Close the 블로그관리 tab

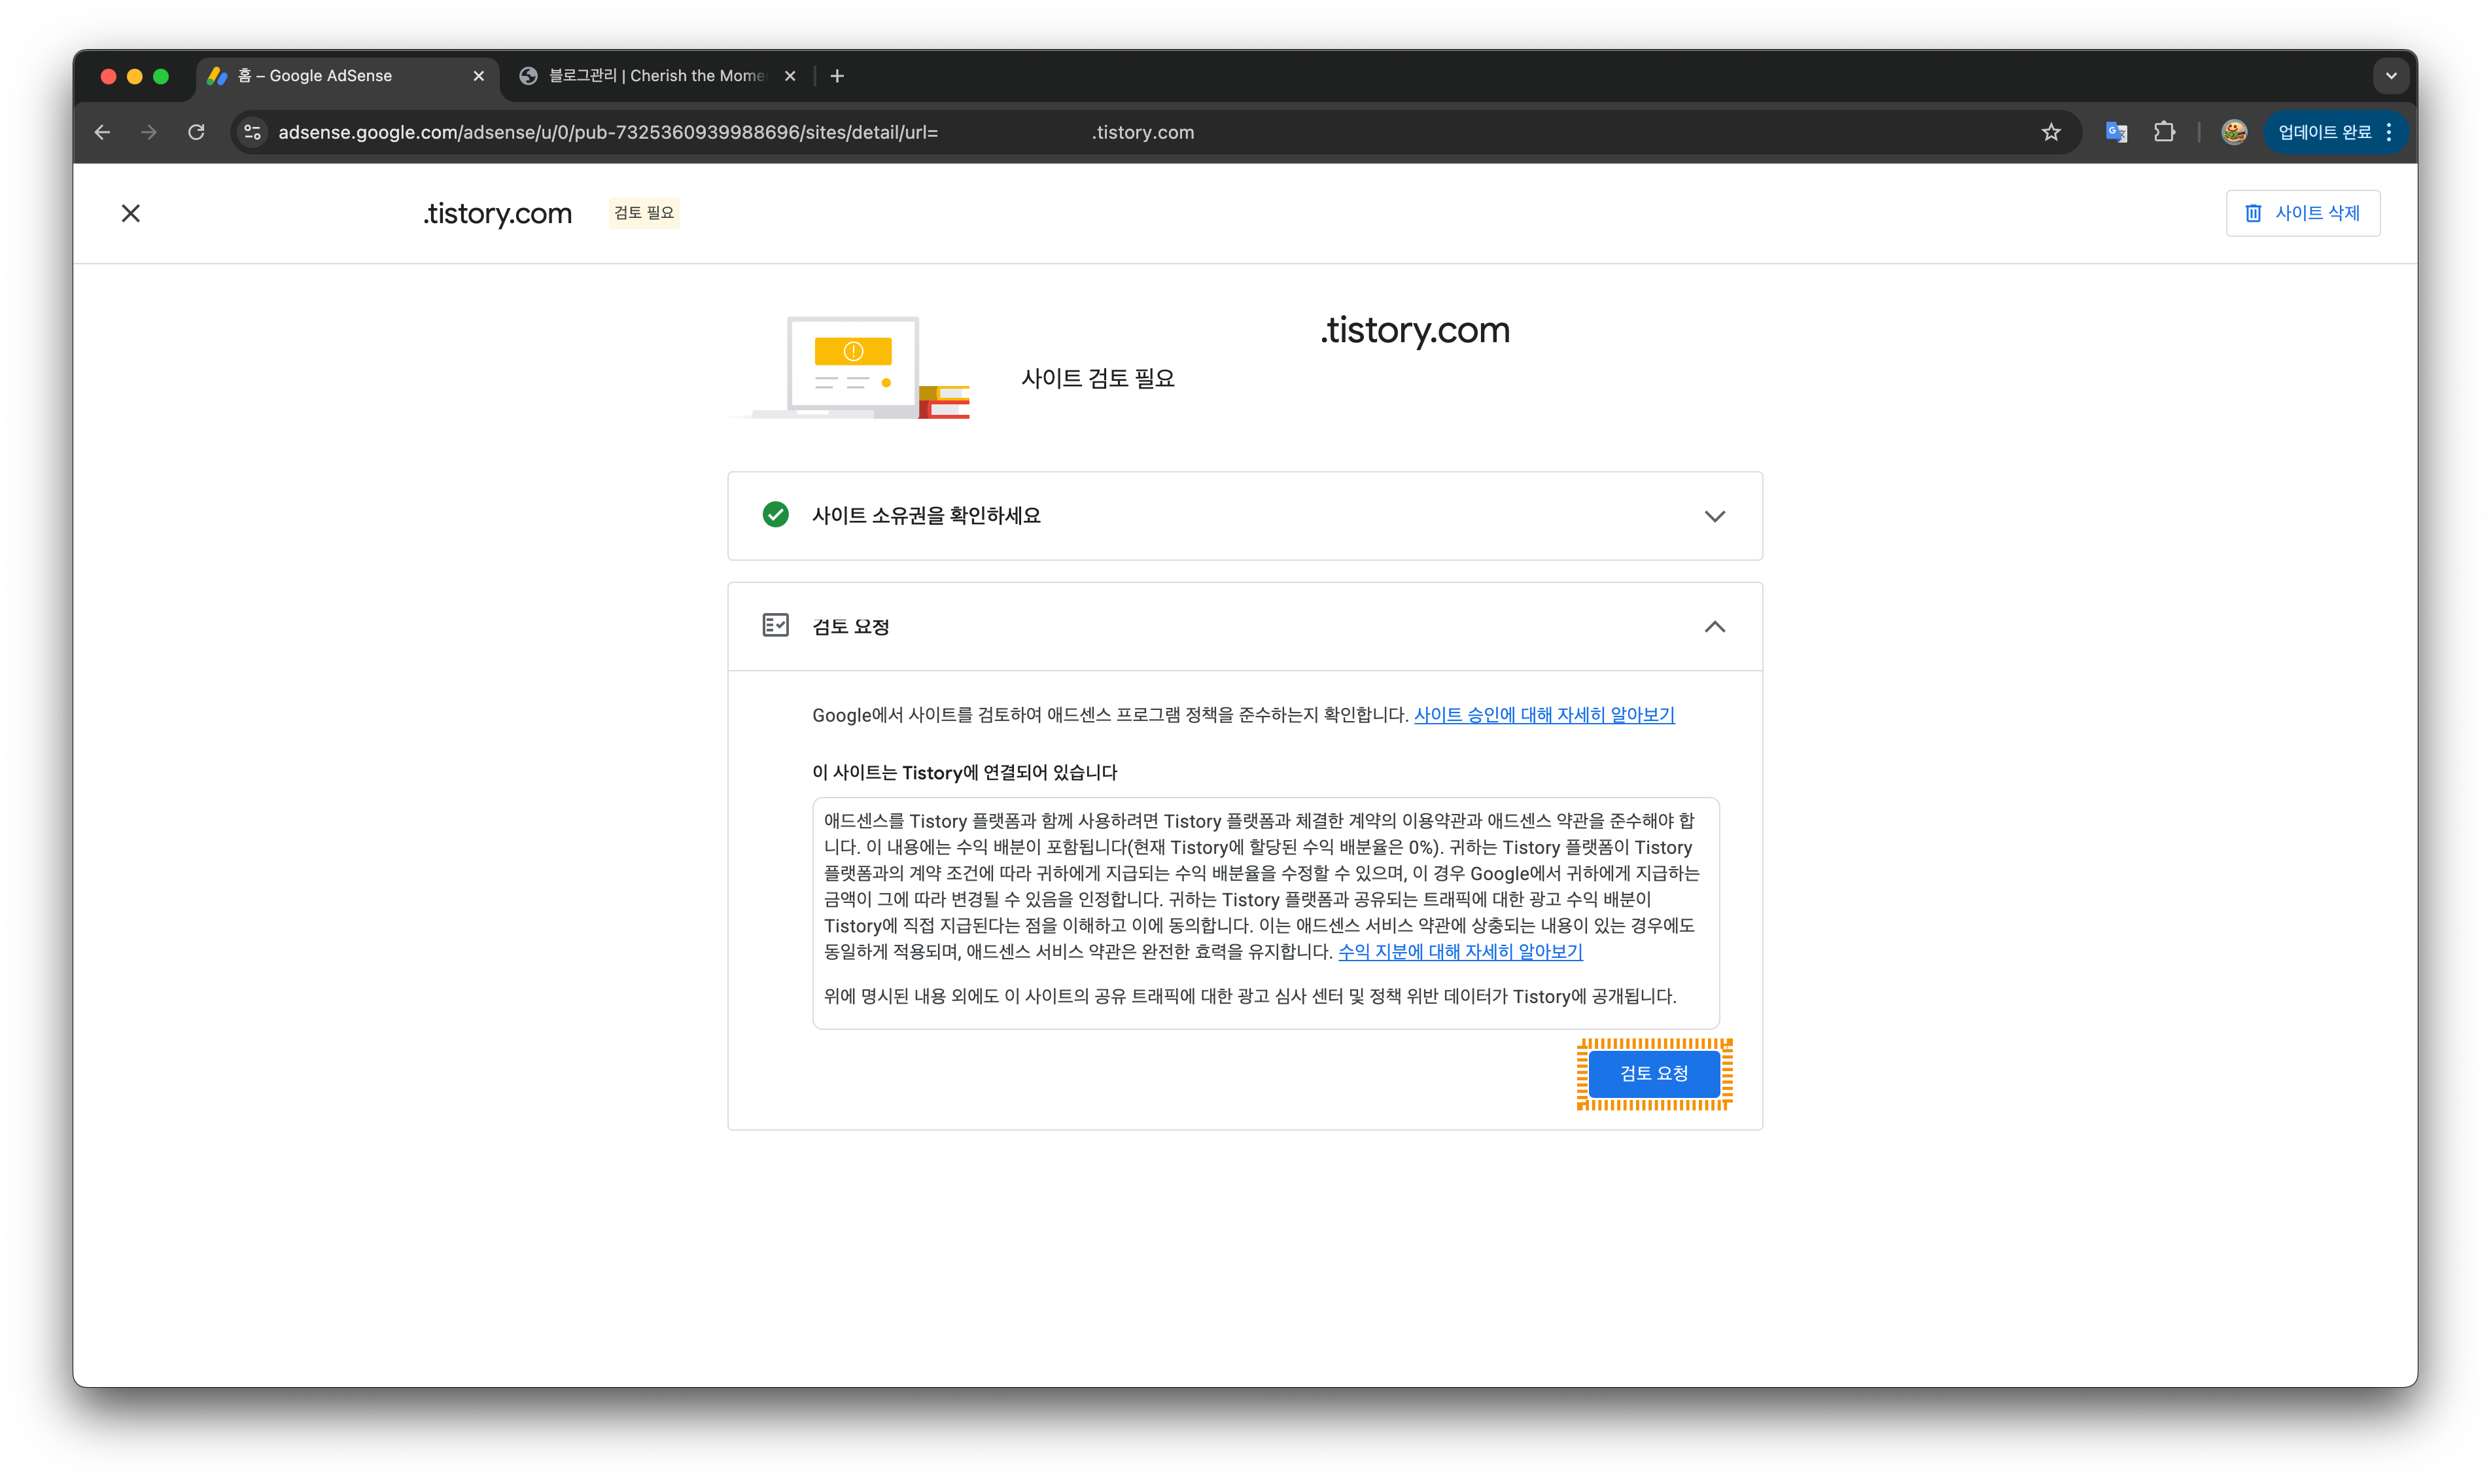coord(790,76)
